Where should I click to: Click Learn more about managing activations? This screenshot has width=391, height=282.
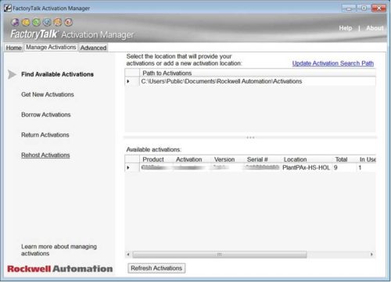pyautogui.click(x=59, y=250)
